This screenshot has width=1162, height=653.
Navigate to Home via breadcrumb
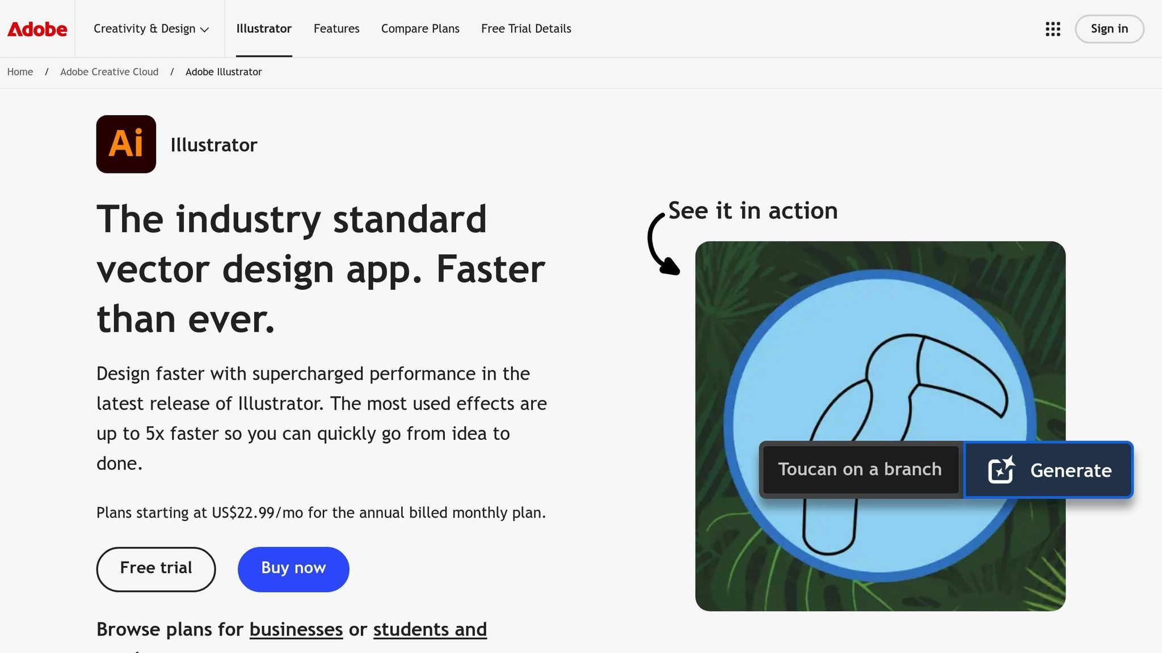coord(20,72)
